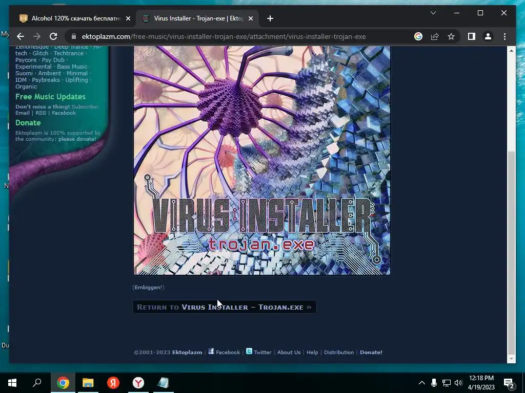The image size is (525, 393).
Task: Click the Donate! footer link
Action: 371,352
